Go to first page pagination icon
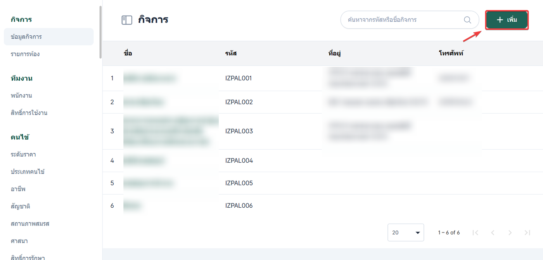Image resolution: width=543 pixels, height=260 pixels. [x=476, y=232]
